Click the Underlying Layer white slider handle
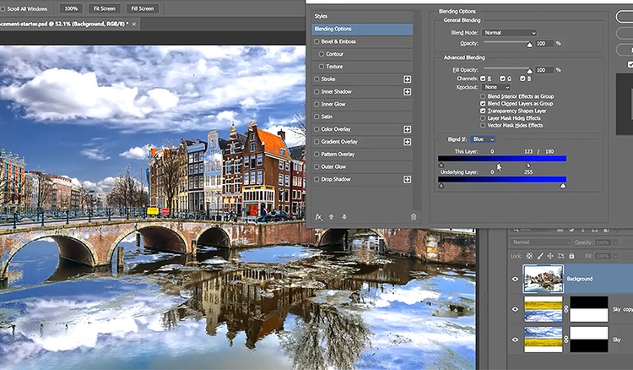The width and height of the screenshot is (633, 370). pyautogui.click(x=563, y=186)
